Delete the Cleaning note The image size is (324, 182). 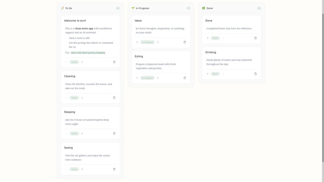tap(114, 98)
